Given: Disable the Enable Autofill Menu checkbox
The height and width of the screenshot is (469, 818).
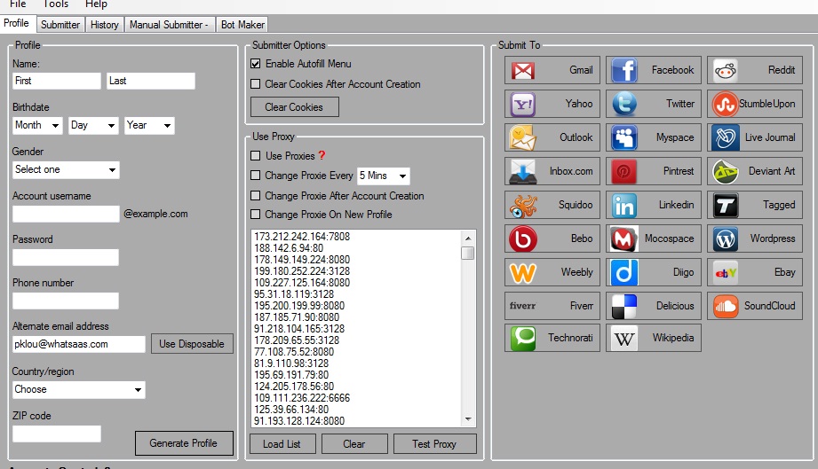Looking at the screenshot, I should 256,64.
